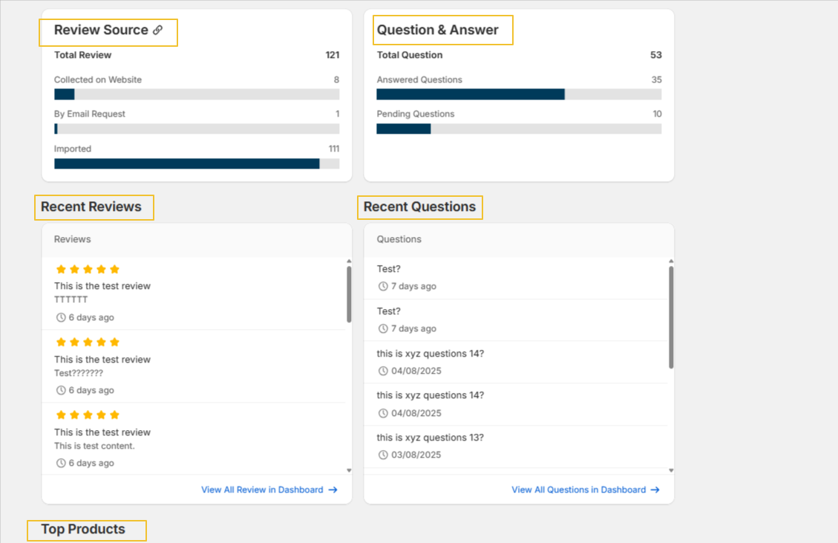The image size is (838, 543).
Task: Click the Questions list scrollbar thumb
Action: coord(671,317)
